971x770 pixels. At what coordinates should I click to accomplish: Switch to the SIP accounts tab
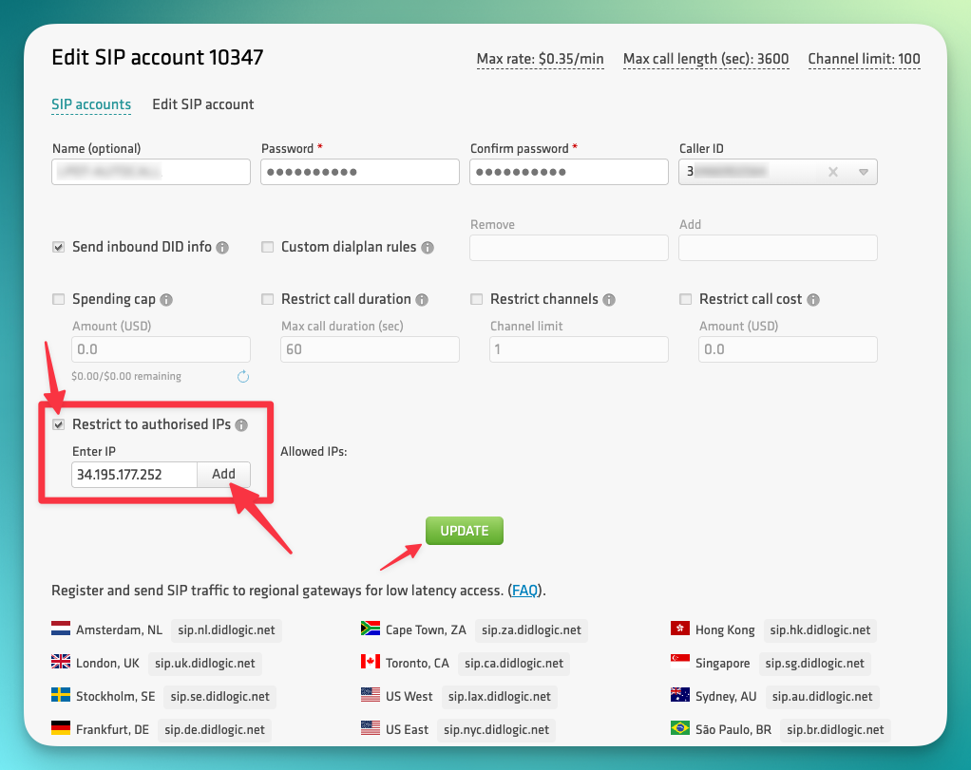tap(91, 104)
